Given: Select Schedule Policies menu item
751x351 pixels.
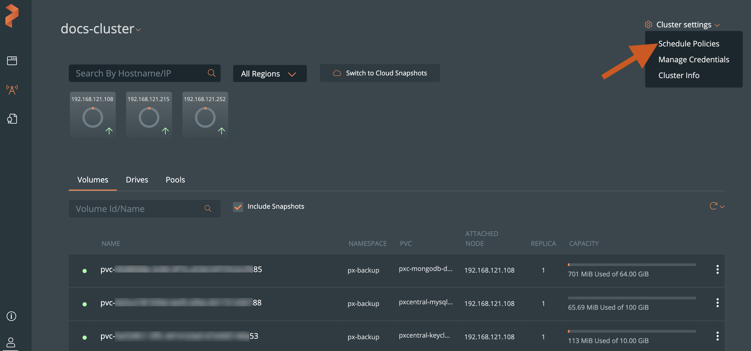Looking at the screenshot, I should [x=689, y=44].
